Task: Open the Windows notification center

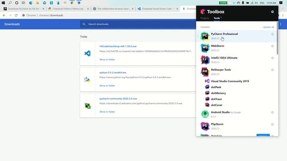Action: click(x=281, y=3)
